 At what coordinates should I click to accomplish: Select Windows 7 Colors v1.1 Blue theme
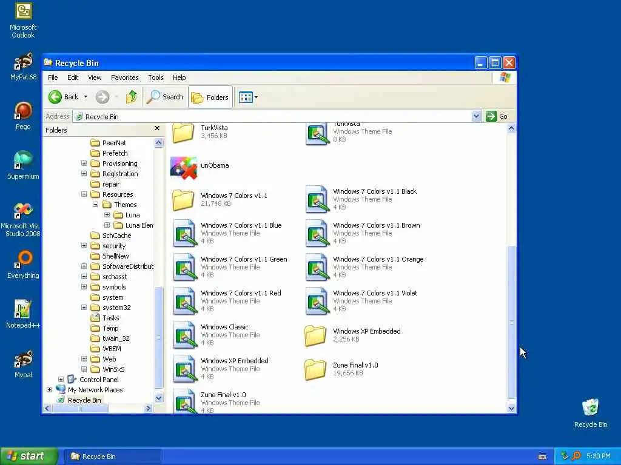[x=228, y=233]
